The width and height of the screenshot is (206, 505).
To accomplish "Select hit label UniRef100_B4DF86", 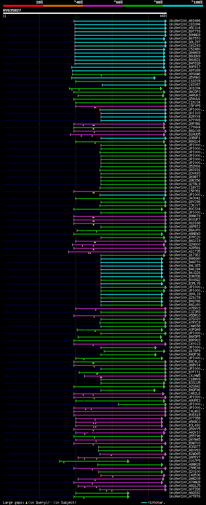I will click(185, 390).
